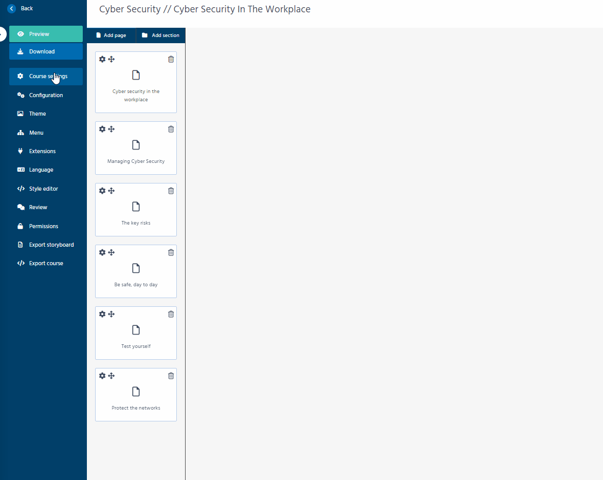This screenshot has height=480, width=603.
Task: Select Extensions in the sidebar
Action: [x=42, y=151]
